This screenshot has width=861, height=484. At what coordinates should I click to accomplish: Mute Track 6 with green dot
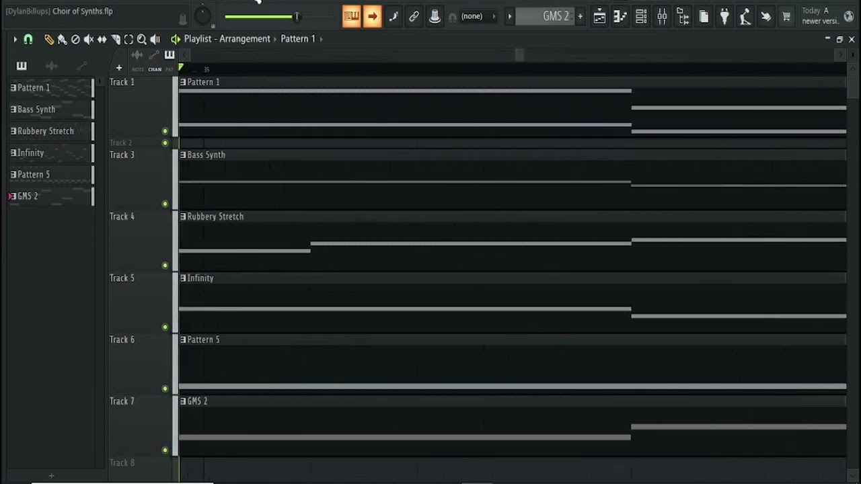(165, 389)
